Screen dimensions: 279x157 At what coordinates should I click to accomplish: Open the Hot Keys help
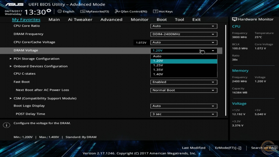point(163,11)
